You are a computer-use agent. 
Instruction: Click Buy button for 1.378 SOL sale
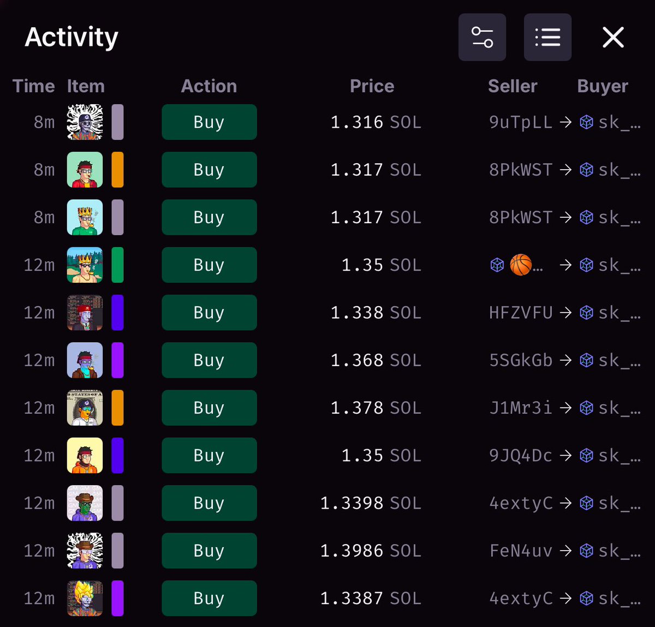click(x=209, y=408)
